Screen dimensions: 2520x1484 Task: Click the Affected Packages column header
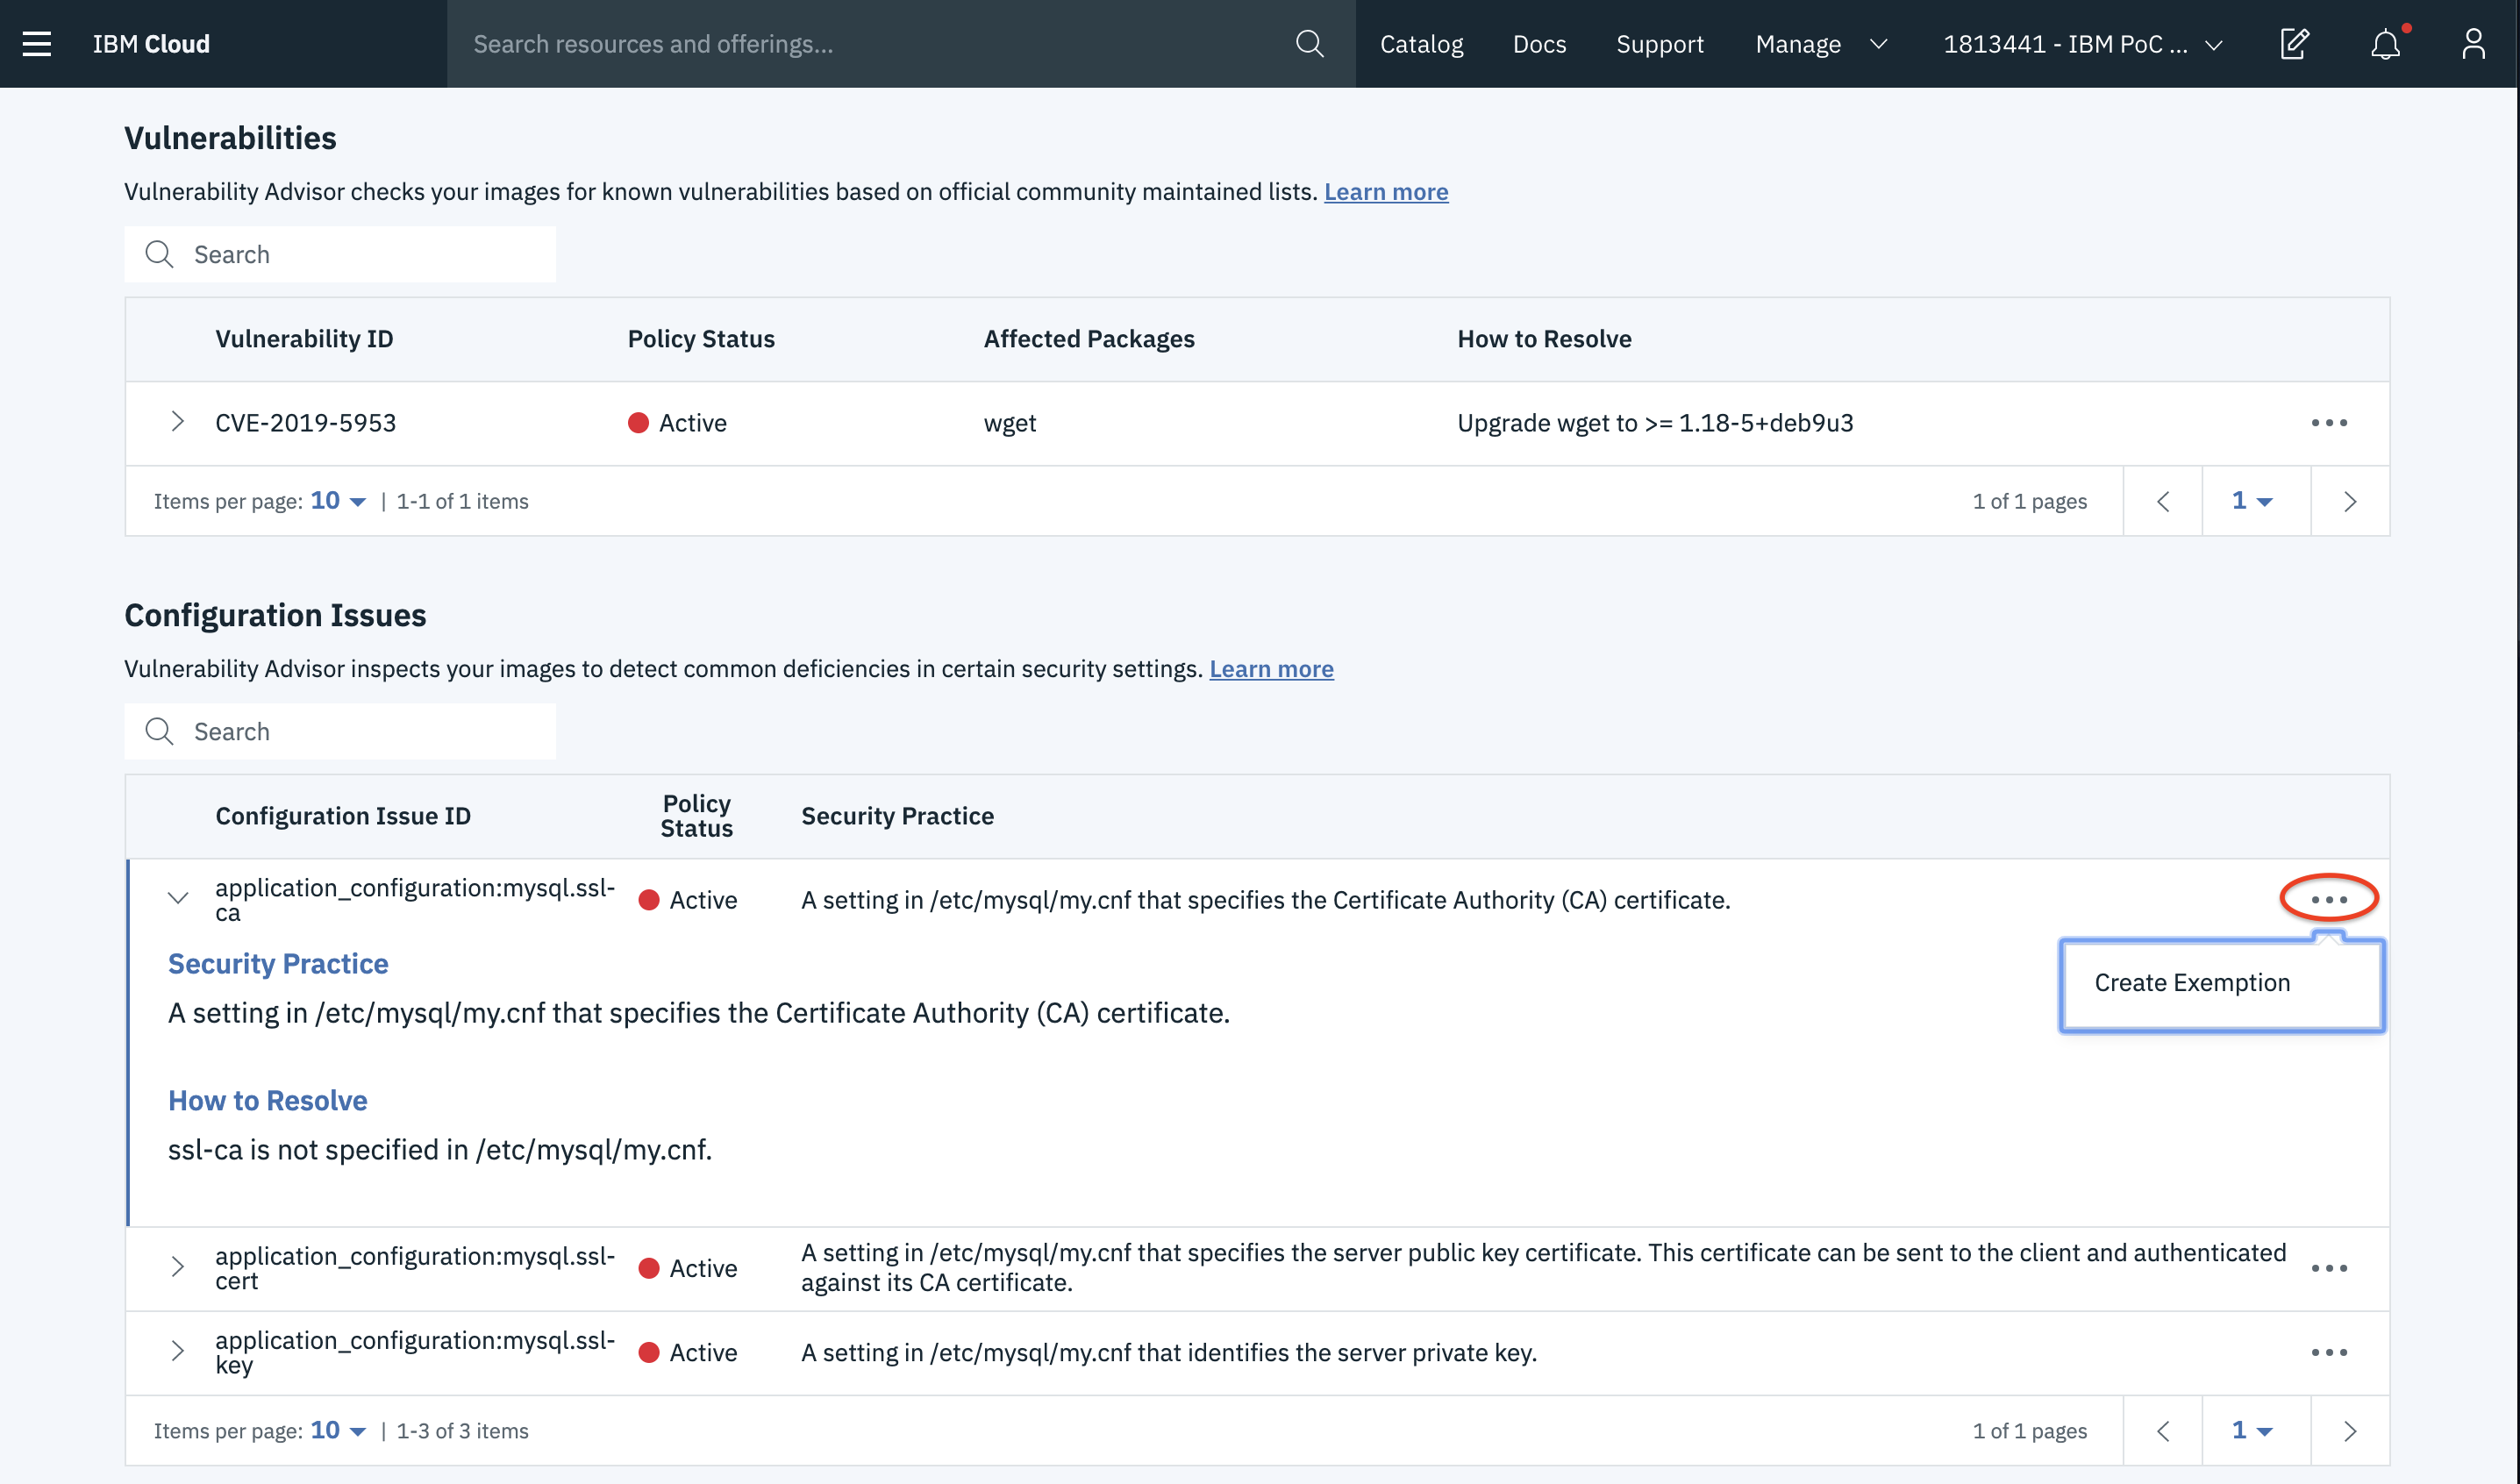pos(1089,339)
